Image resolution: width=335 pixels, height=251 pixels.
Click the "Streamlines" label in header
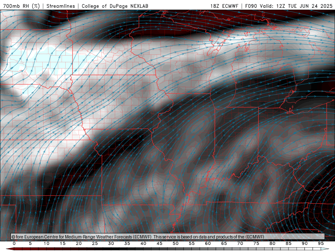coord(61,6)
